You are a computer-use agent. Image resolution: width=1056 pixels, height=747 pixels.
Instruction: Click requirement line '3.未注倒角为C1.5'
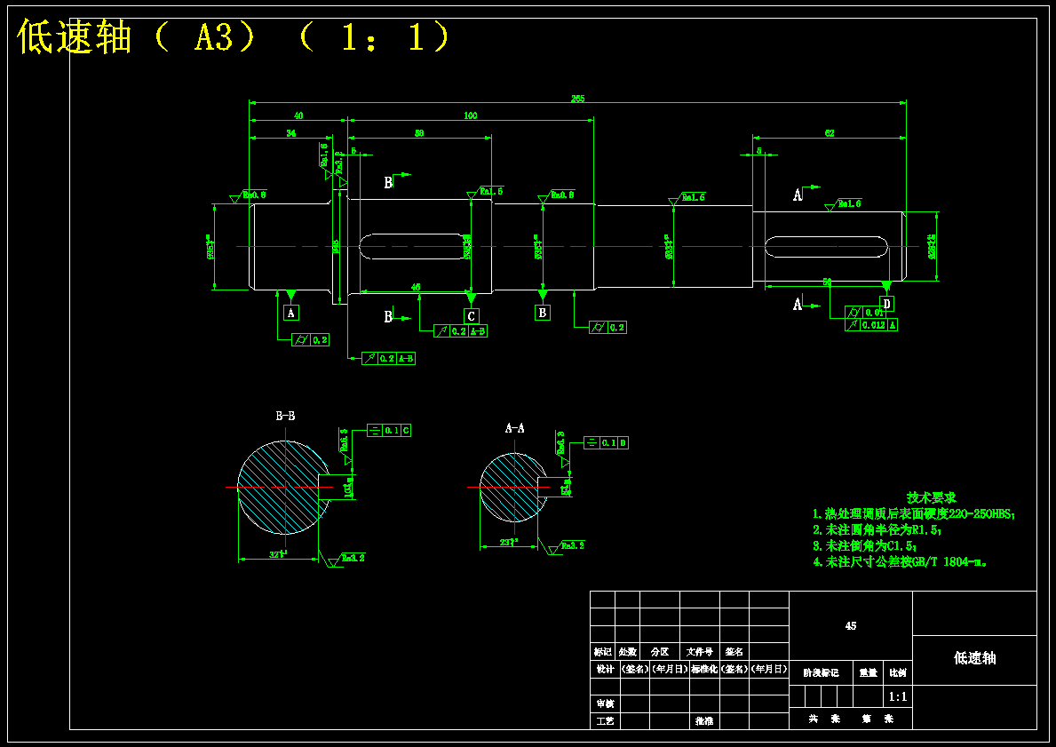[x=865, y=546]
